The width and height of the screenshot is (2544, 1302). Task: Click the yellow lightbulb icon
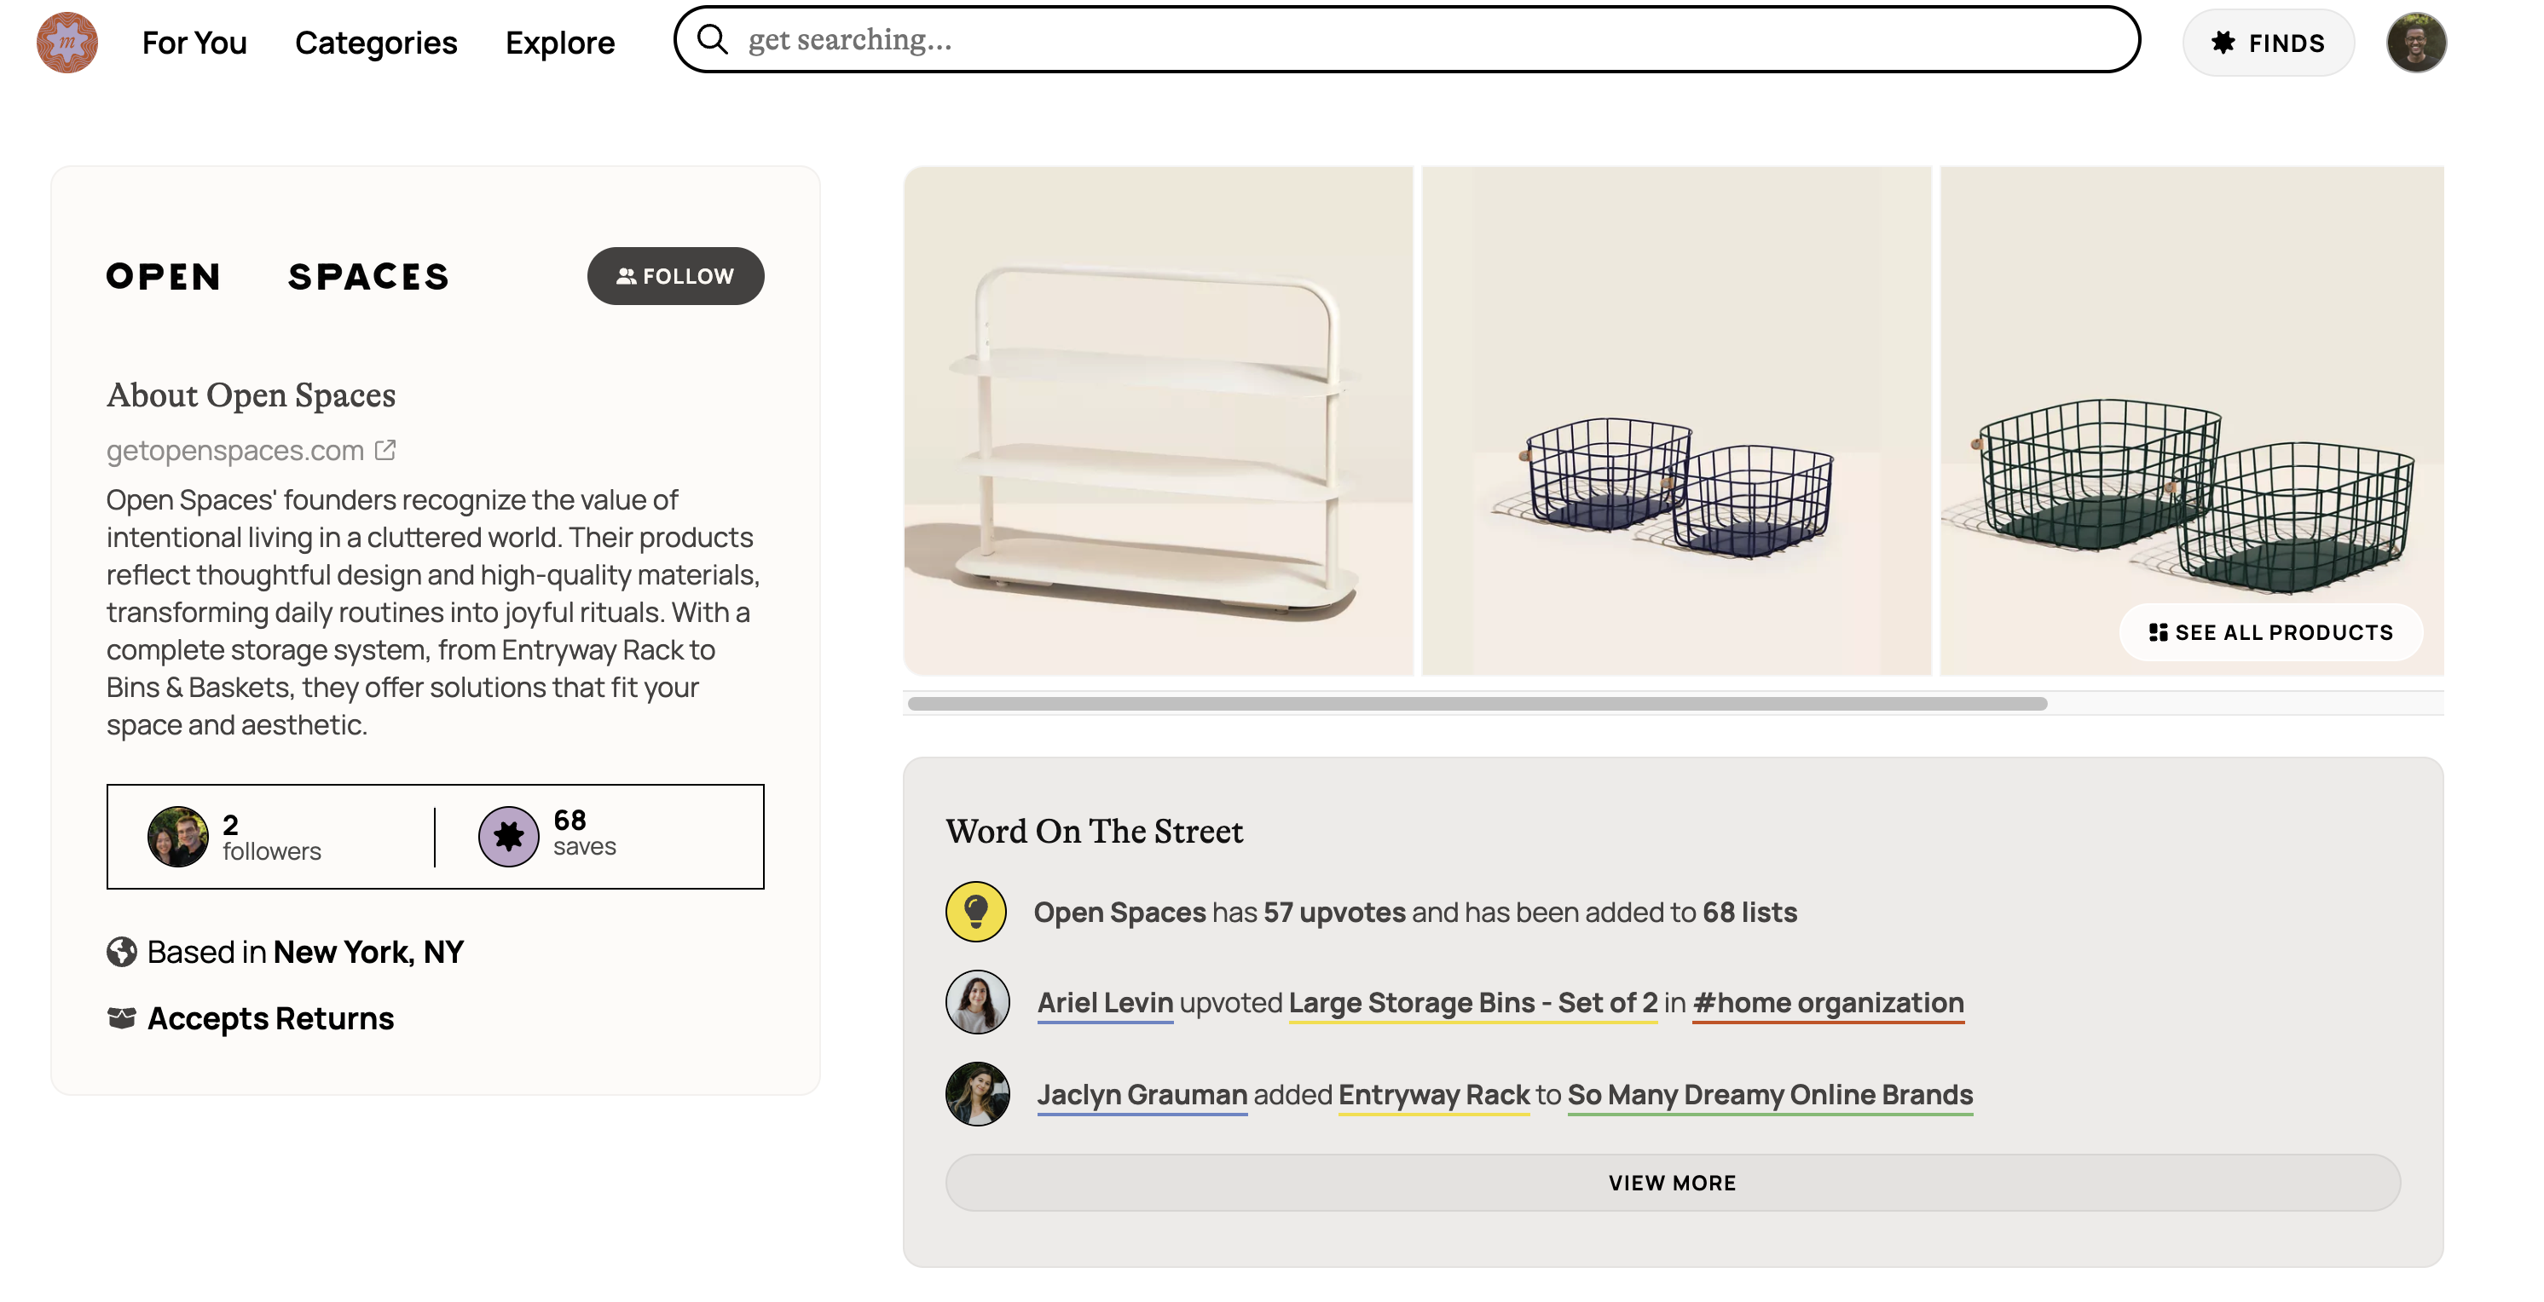975,911
